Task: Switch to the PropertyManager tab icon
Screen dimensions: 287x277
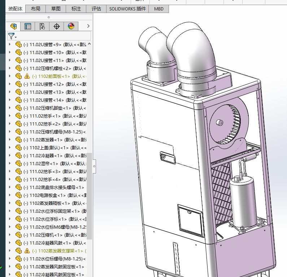Action: coord(28,26)
